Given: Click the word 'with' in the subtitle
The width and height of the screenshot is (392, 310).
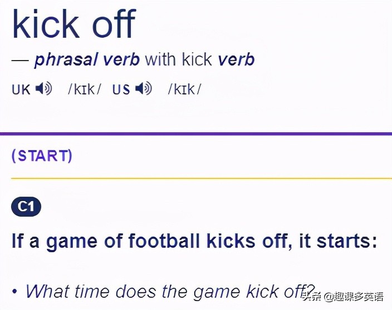Looking at the screenshot, I should pos(159,60).
